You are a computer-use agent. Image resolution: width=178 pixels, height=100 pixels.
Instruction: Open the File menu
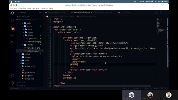[11, 9]
